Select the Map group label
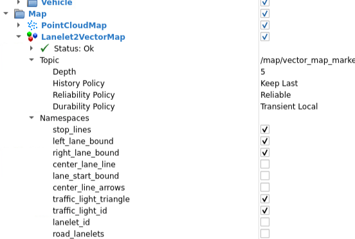The width and height of the screenshot is (355, 239). click(37, 14)
